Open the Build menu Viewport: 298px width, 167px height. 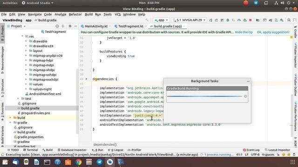coord(88,14)
